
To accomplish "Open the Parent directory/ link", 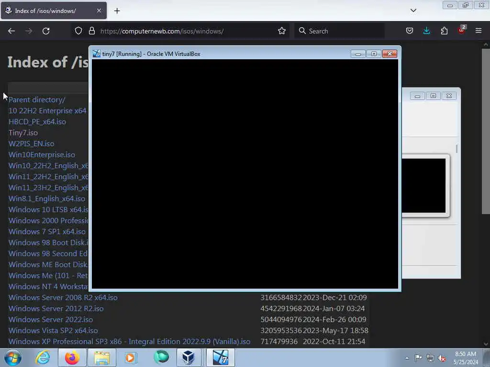I will point(37,100).
